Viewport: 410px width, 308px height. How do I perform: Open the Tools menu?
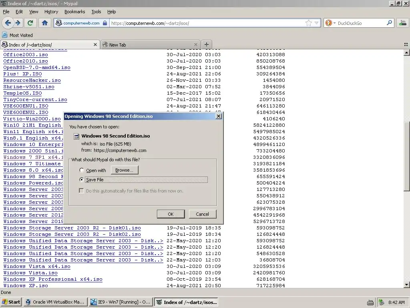(96, 12)
